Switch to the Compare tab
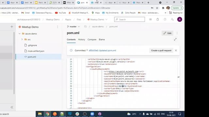 [x=92, y=40]
